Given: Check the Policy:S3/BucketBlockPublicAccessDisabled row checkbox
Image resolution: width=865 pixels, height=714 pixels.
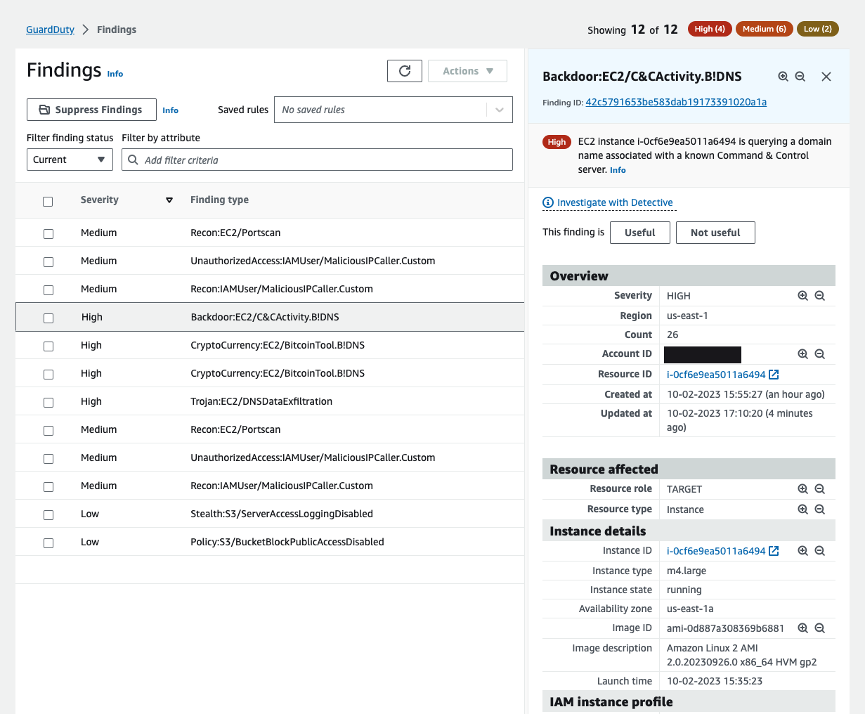Looking at the screenshot, I should coord(48,543).
